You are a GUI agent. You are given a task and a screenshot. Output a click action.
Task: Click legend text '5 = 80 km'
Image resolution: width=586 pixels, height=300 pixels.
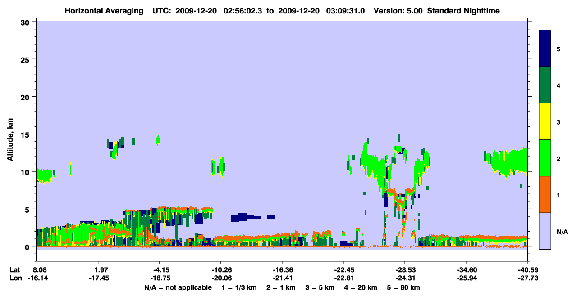click(404, 287)
